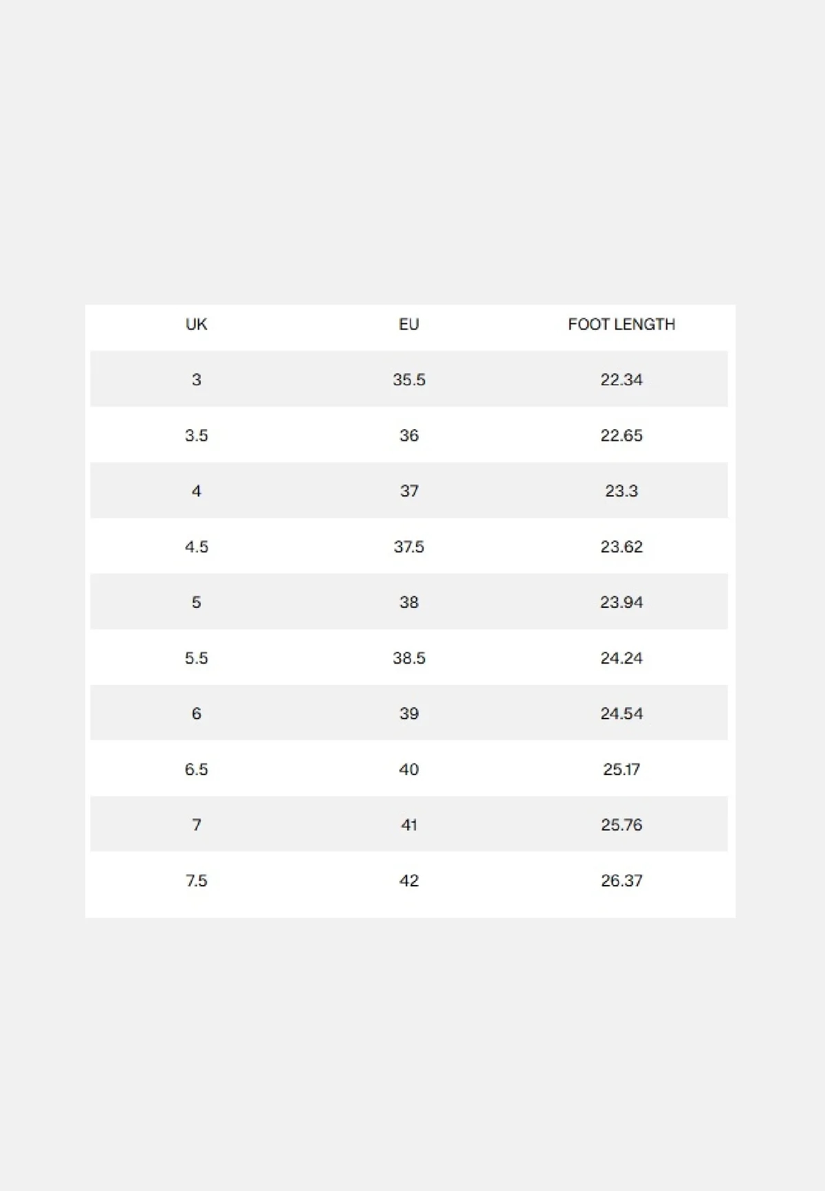Click the FOOT LENGTH column header

621,324
